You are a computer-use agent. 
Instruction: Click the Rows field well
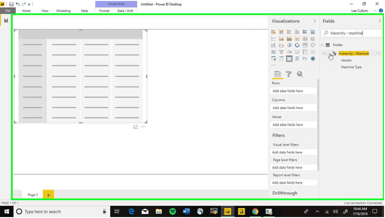[293, 91]
